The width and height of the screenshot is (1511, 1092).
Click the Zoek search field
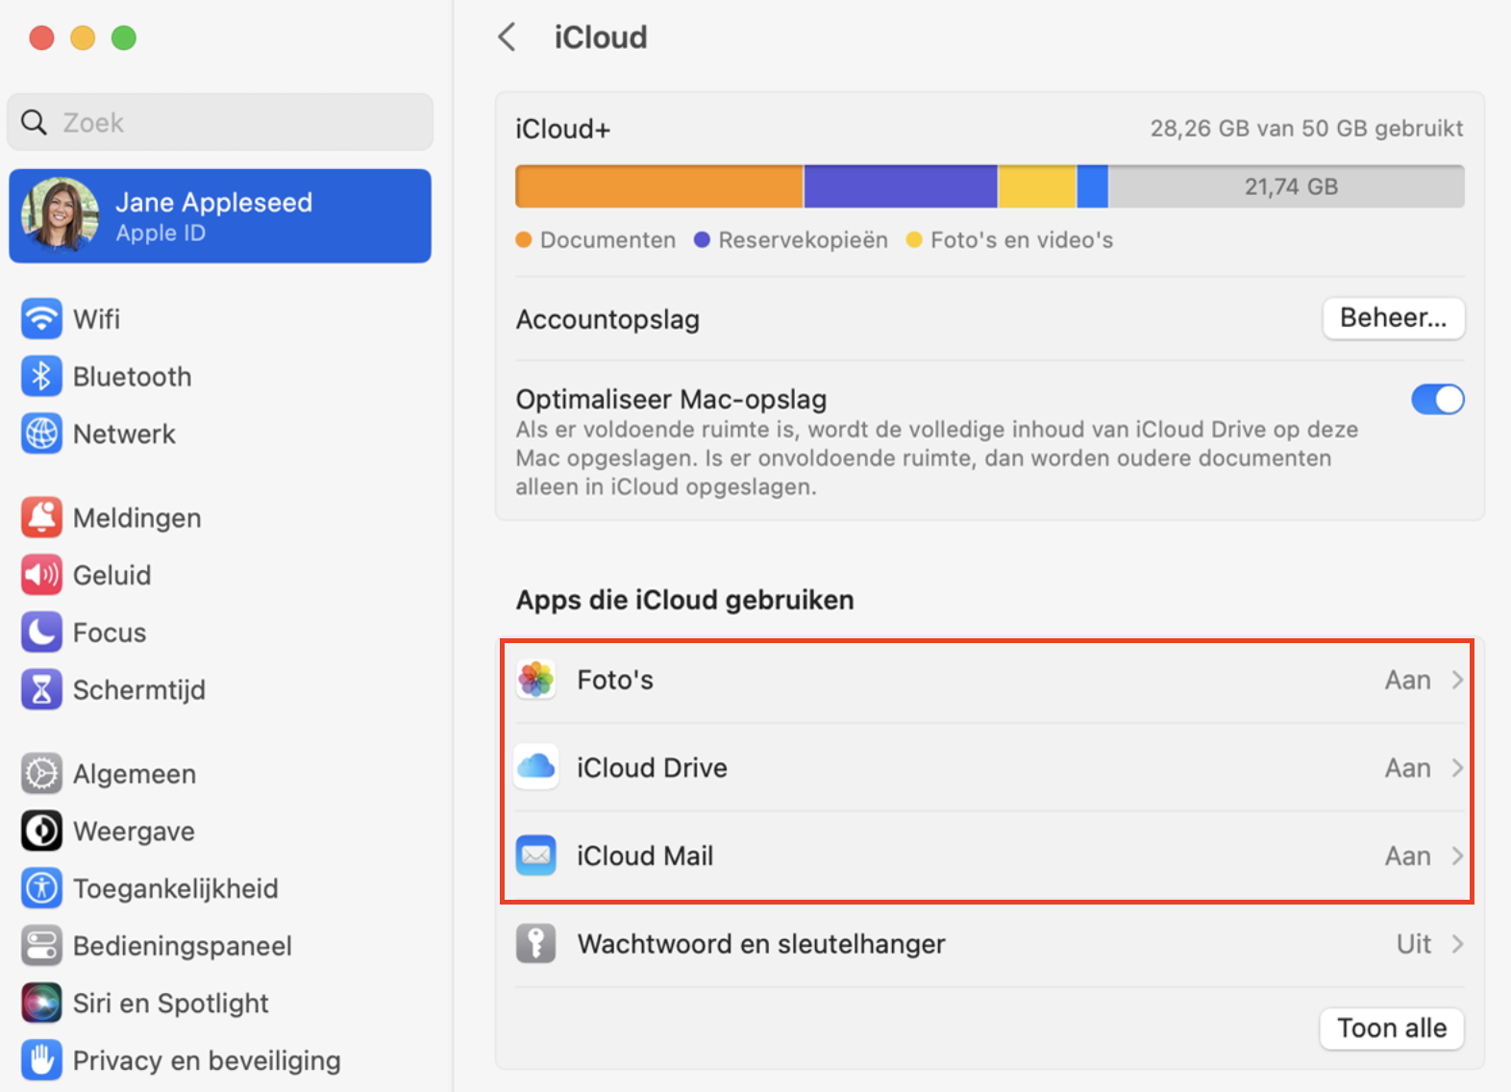[219, 122]
